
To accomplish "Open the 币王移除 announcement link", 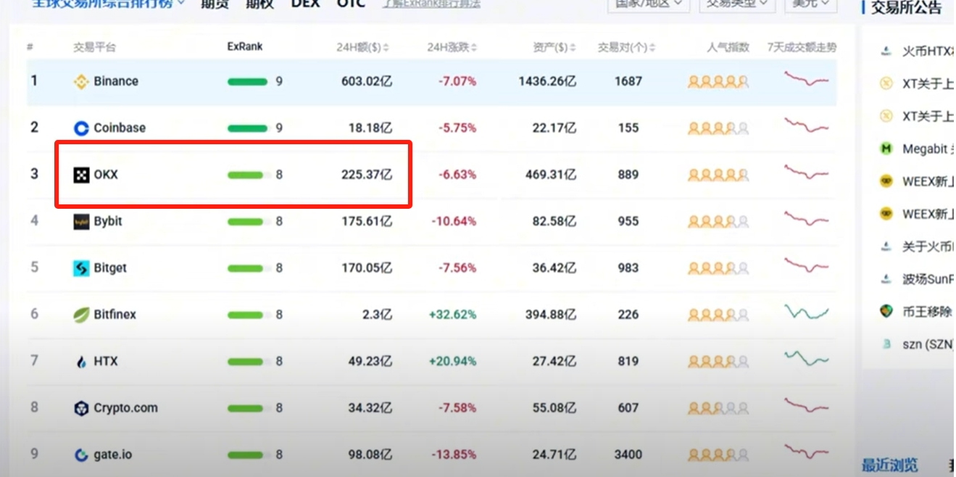I will click(x=928, y=312).
